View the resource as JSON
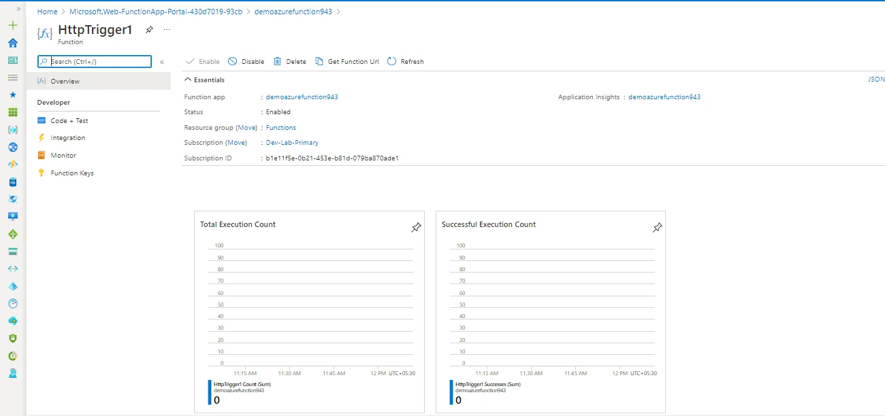885x416 pixels. (876, 79)
